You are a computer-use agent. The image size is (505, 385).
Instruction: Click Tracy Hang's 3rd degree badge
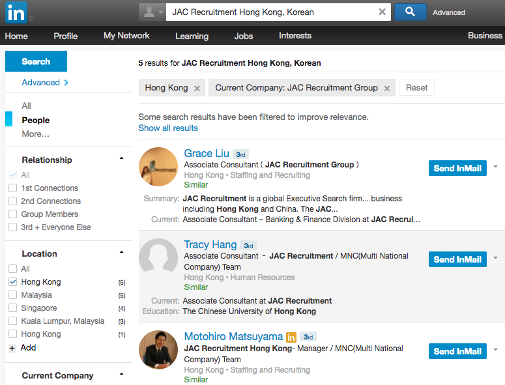click(x=248, y=246)
